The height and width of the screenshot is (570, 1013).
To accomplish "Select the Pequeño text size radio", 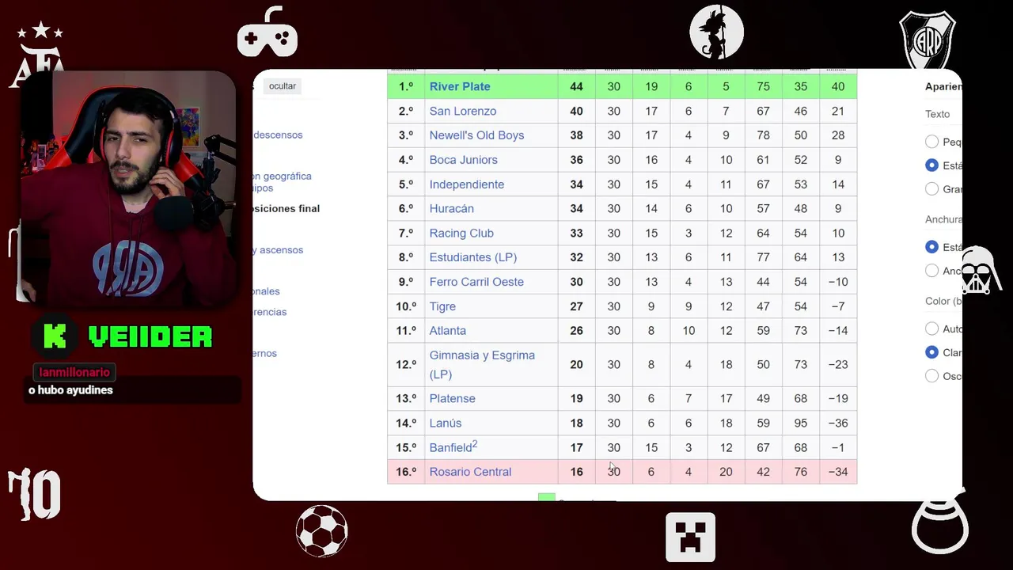I will 931,142.
